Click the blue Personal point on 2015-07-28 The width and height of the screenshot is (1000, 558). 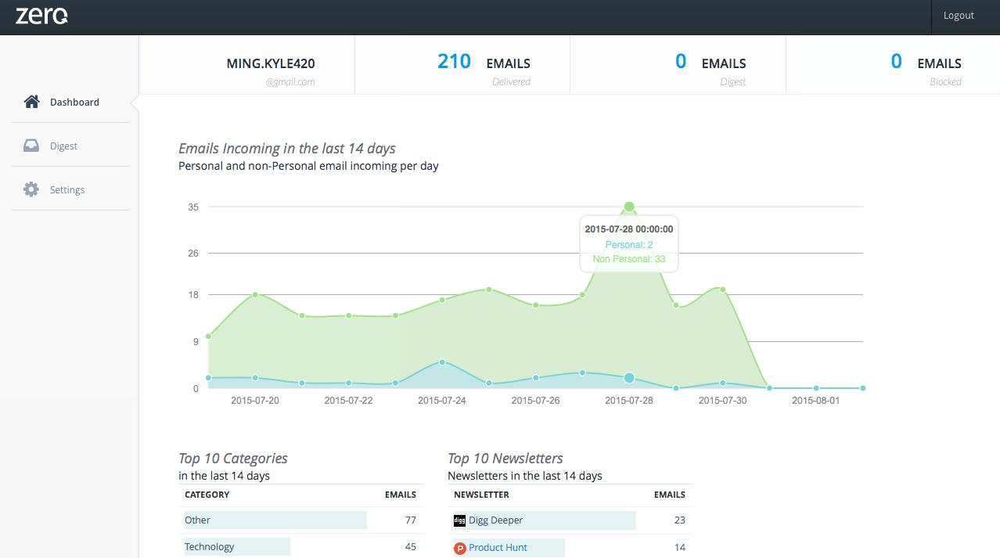pyautogui.click(x=629, y=378)
